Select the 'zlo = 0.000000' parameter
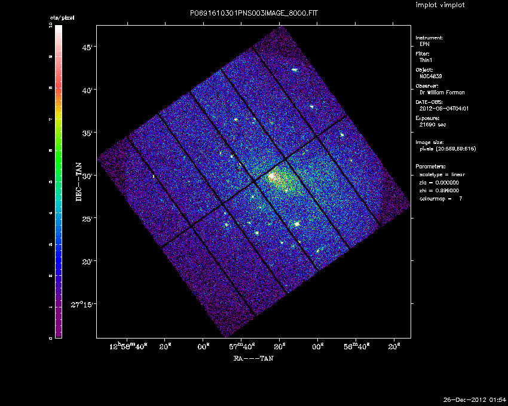This screenshot has width=508, height=406. pyautogui.click(x=439, y=183)
